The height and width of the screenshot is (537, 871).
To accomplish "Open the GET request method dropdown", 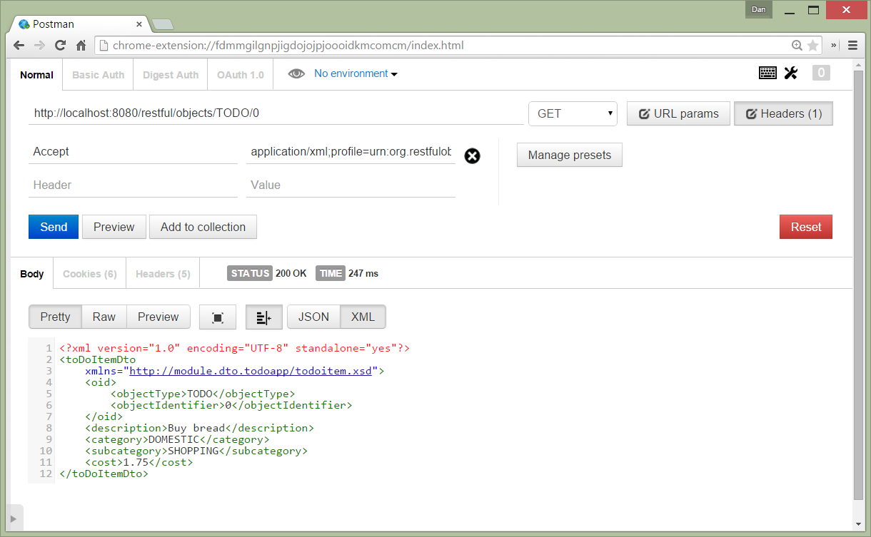I will tap(572, 113).
